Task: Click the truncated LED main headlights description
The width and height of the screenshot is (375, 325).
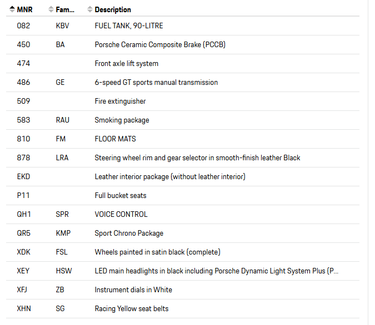Action: [217, 271]
